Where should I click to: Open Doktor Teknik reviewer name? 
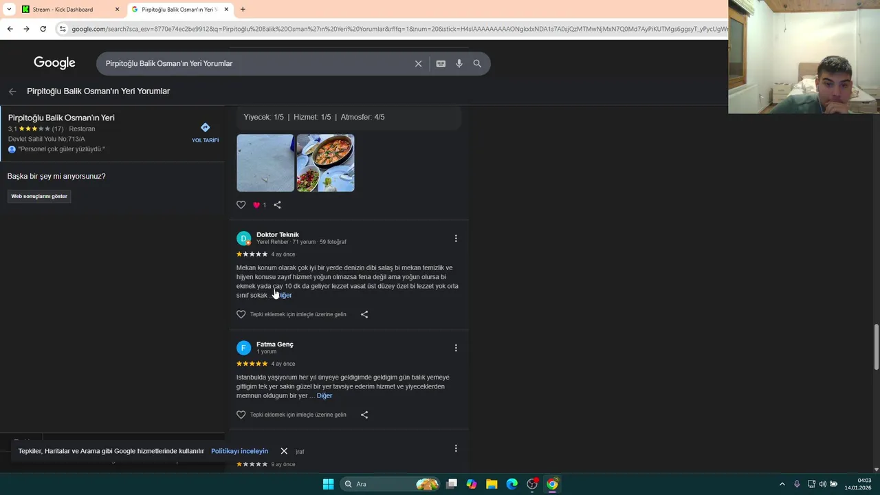tap(278, 234)
